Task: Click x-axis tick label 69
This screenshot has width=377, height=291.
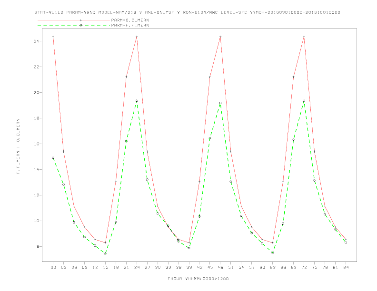Action: pyautogui.click(x=294, y=267)
